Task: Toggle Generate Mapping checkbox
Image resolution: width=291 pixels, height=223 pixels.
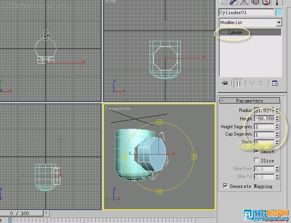Action: pyautogui.click(x=225, y=186)
